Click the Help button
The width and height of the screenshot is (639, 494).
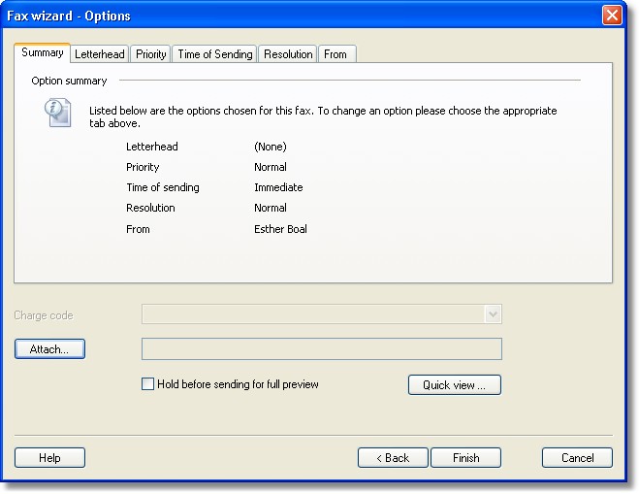[x=49, y=458]
